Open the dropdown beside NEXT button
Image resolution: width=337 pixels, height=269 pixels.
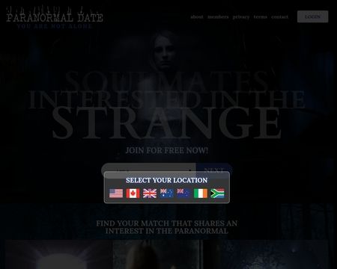pyautogui.click(x=148, y=170)
